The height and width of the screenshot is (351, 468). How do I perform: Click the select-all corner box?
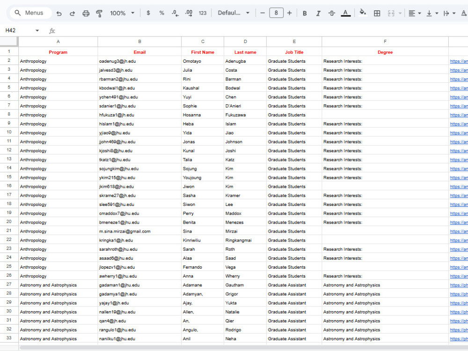click(9, 42)
